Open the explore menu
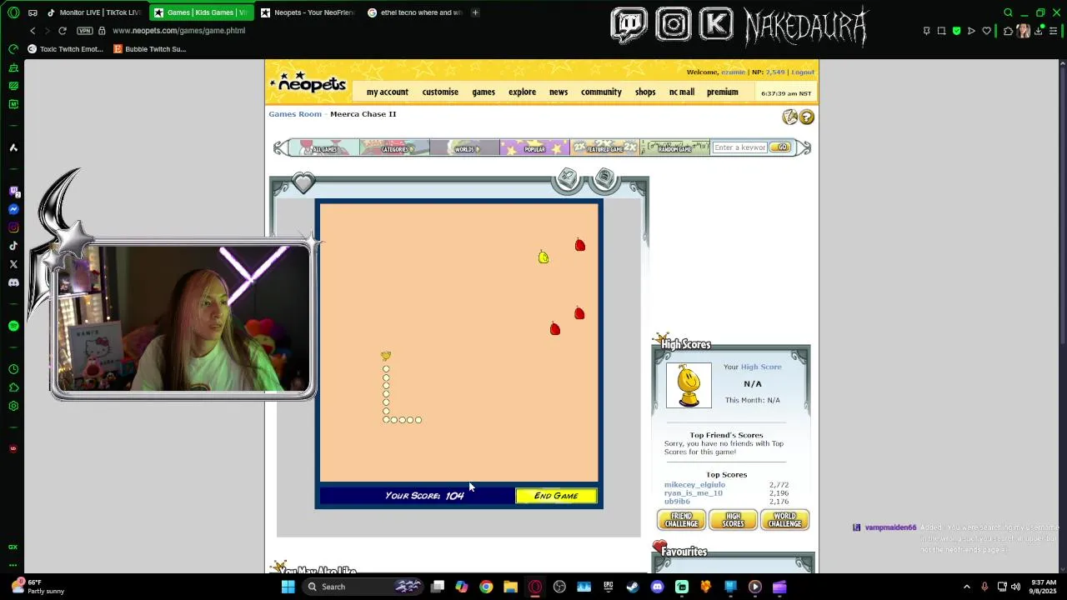 [x=523, y=92]
